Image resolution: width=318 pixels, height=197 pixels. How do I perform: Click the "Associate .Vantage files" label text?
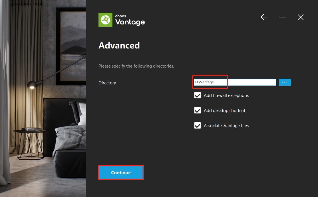(226, 126)
